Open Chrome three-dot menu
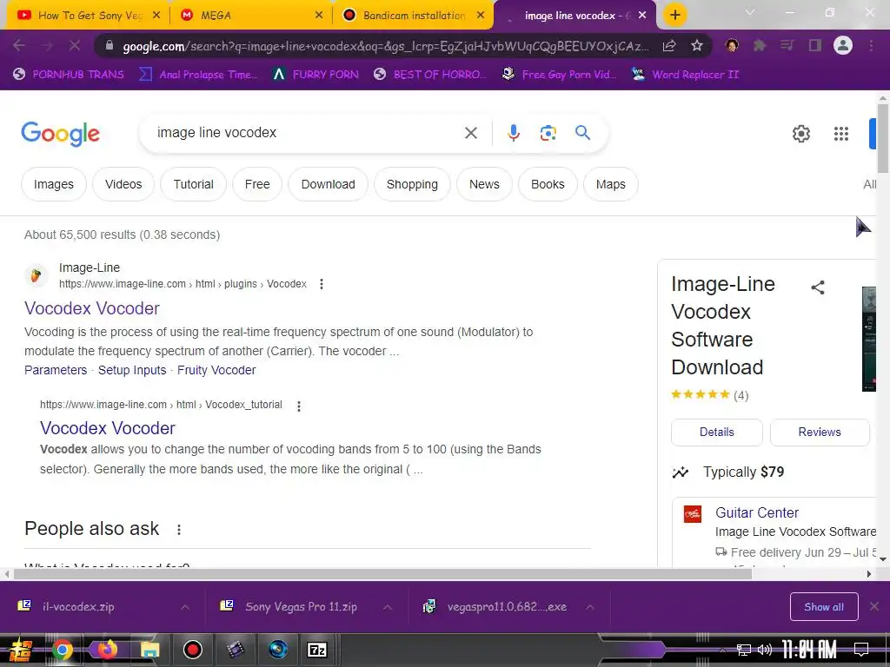The height and width of the screenshot is (667, 890). [x=871, y=45]
